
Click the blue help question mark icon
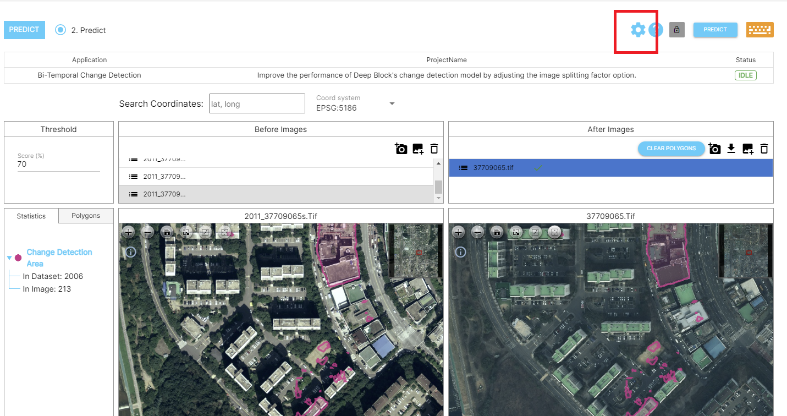(x=656, y=30)
